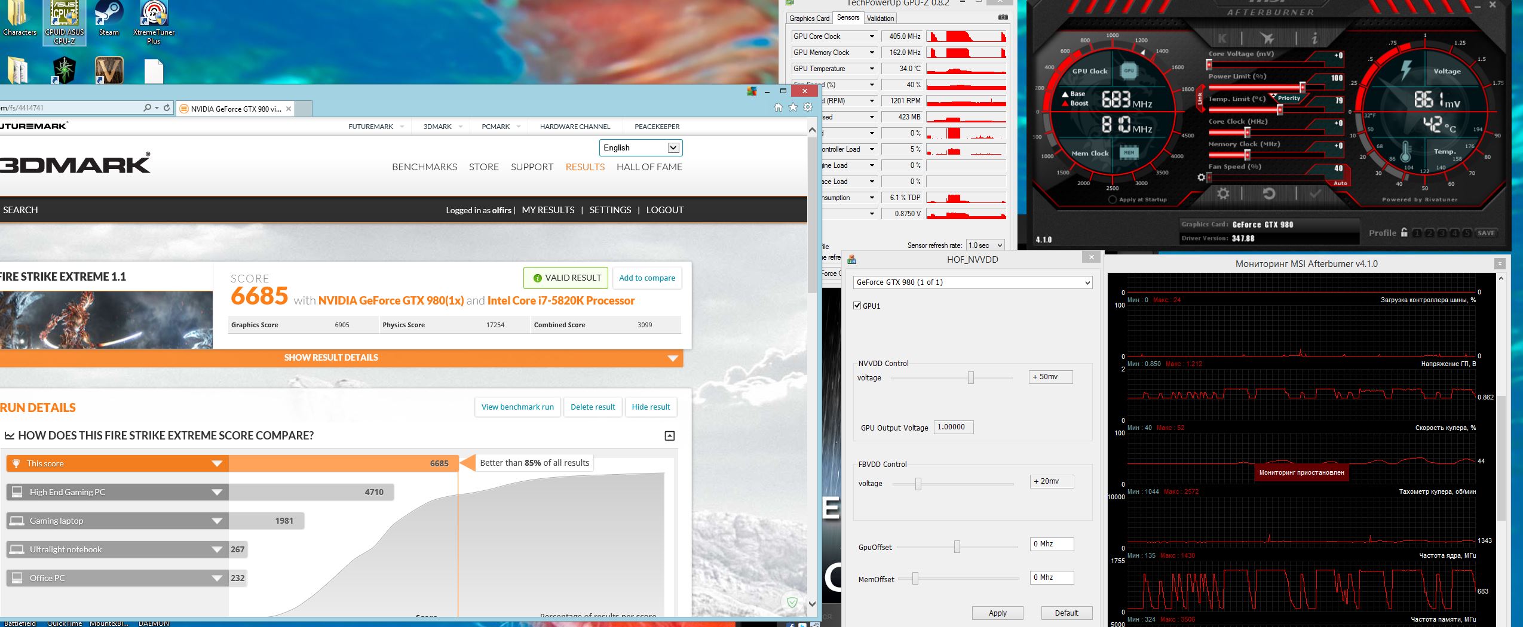
Task: Switch to the Graphics Card tab in GPU-Z
Action: coord(810,19)
